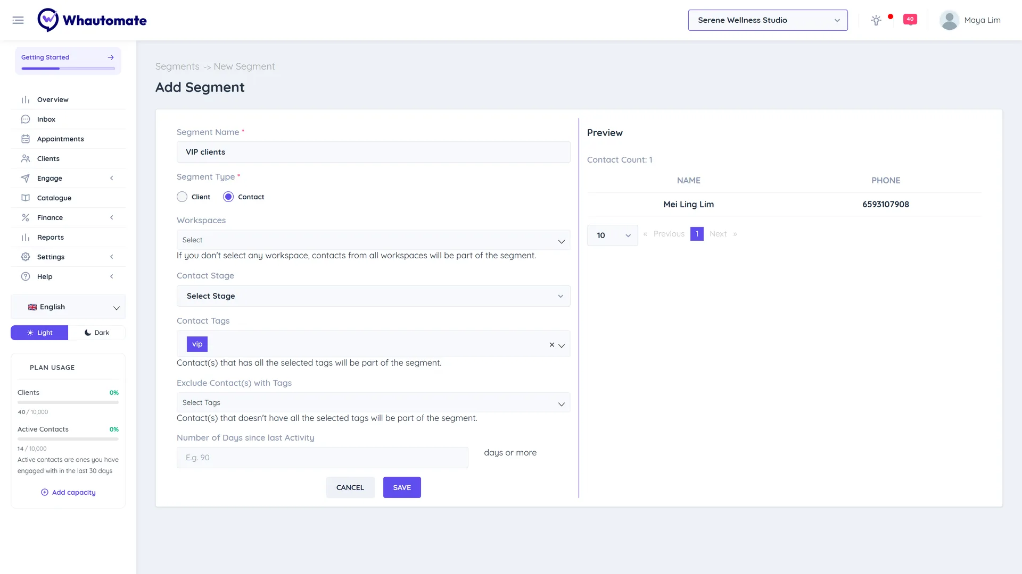Image resolution: width=1022 pixels, height=574 pixels.
Task: Click the days since last activity field
Action: click(x=323, y=458)
